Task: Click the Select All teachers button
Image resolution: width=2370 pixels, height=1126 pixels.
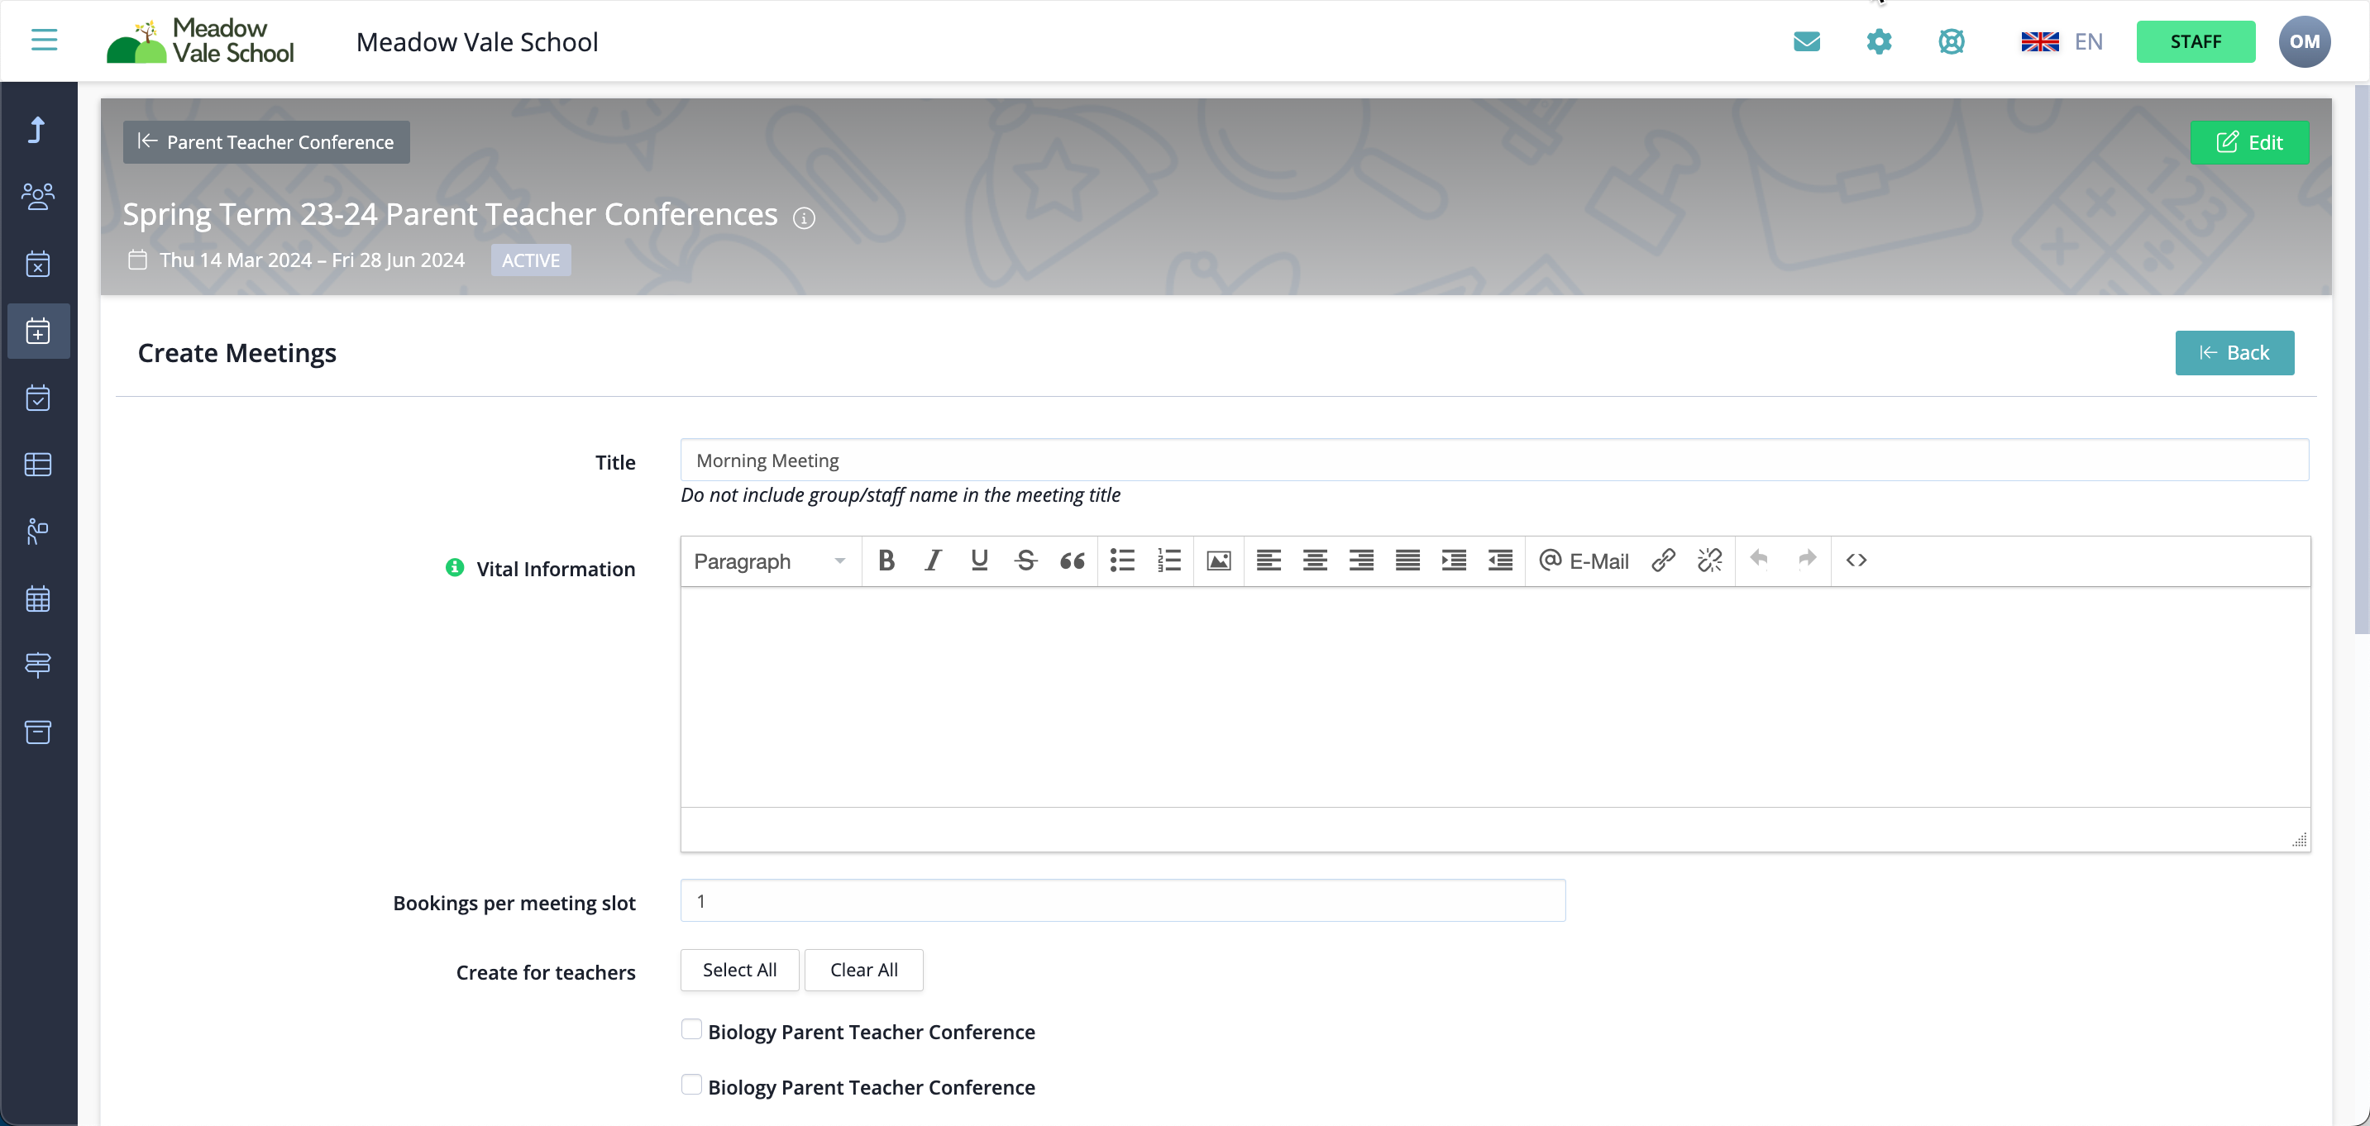Action: 740,970
